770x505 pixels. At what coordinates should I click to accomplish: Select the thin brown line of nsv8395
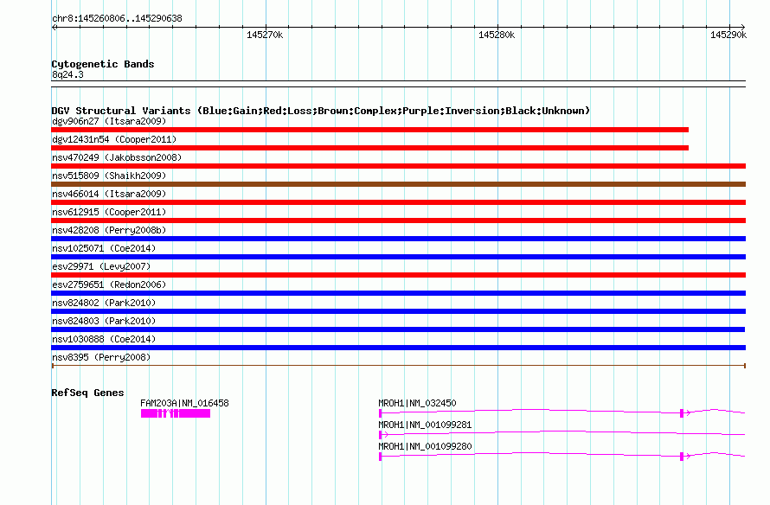(x=398, y=366)
